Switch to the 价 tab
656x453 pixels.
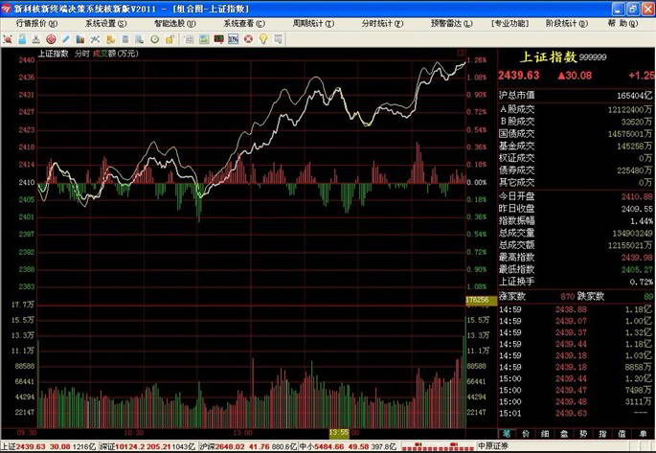coord(526,434)
